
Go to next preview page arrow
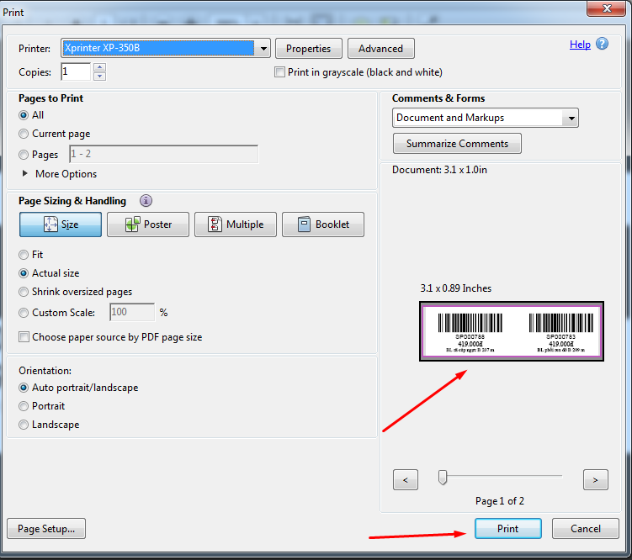point(595,480)
